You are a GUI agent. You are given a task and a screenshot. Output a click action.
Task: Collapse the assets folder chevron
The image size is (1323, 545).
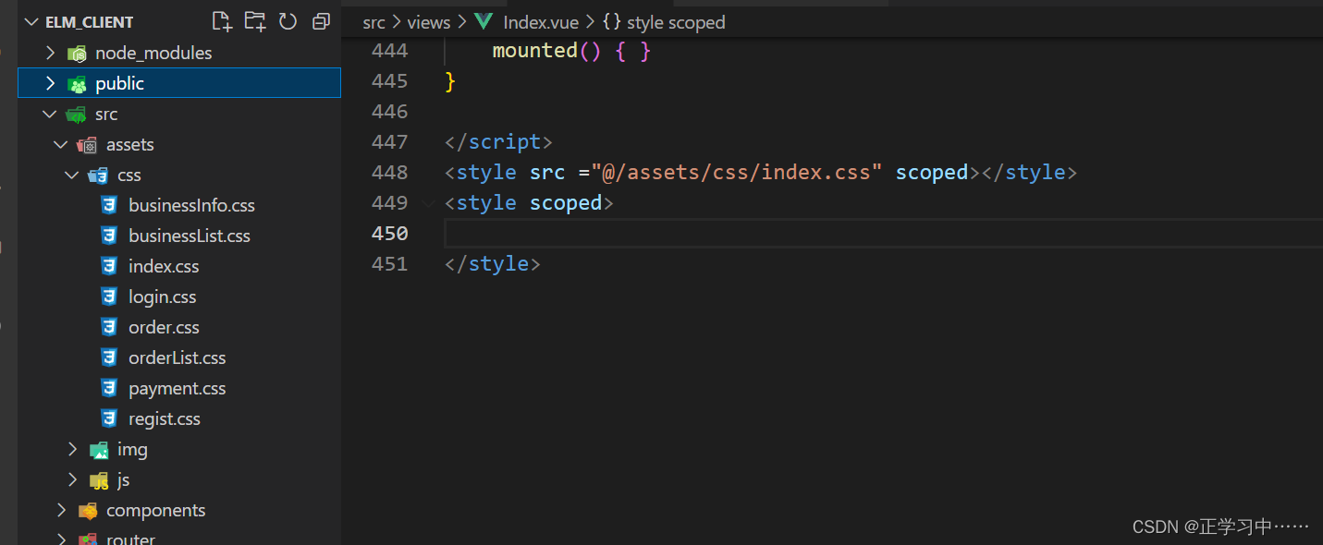pos(61,145)
